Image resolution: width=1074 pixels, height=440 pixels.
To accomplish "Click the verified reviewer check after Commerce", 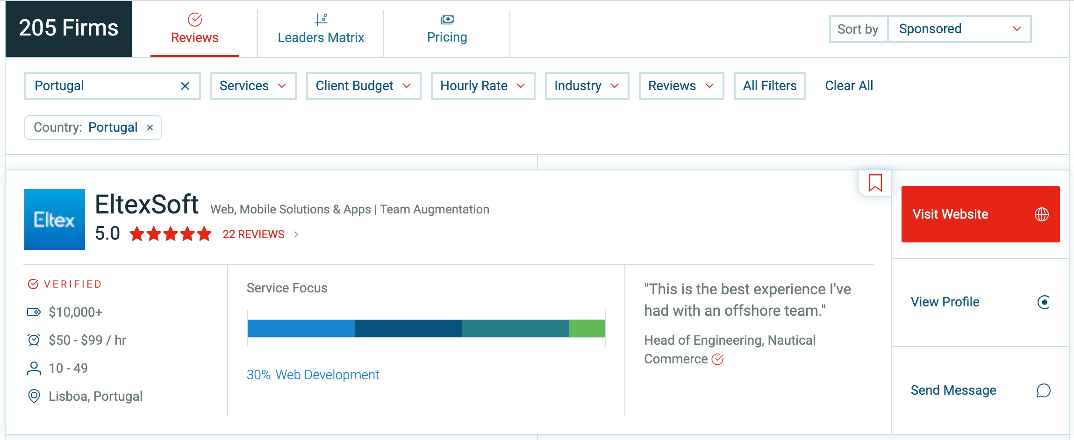I will coord(717,359).
